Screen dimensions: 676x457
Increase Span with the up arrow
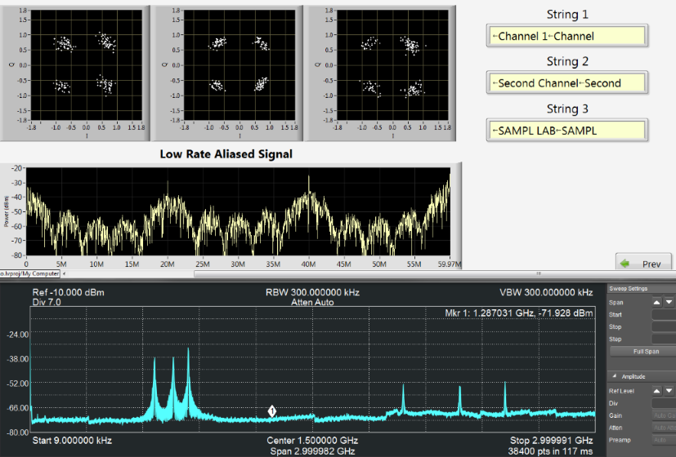[656, 302]
